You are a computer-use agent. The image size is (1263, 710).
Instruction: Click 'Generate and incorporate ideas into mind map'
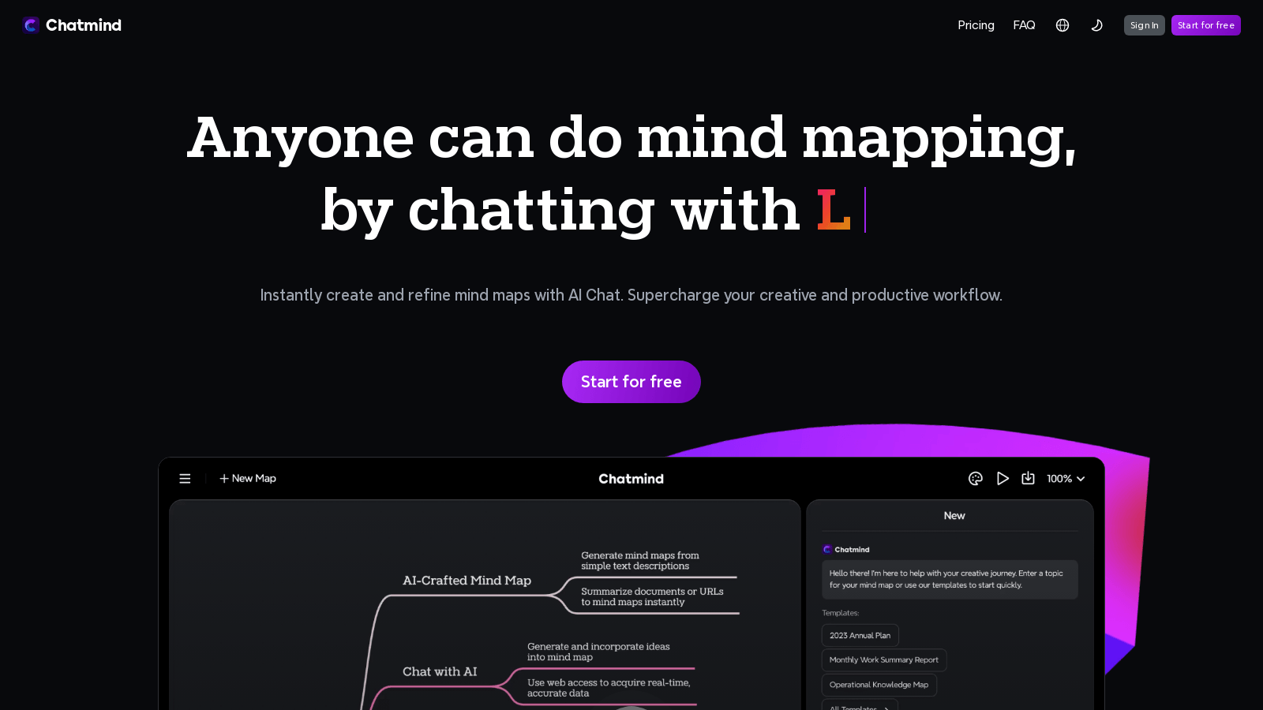click(x=598, y=652)
